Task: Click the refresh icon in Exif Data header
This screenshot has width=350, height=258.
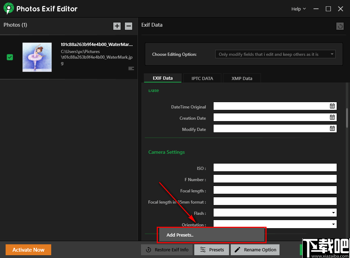Action: [339, 26]
